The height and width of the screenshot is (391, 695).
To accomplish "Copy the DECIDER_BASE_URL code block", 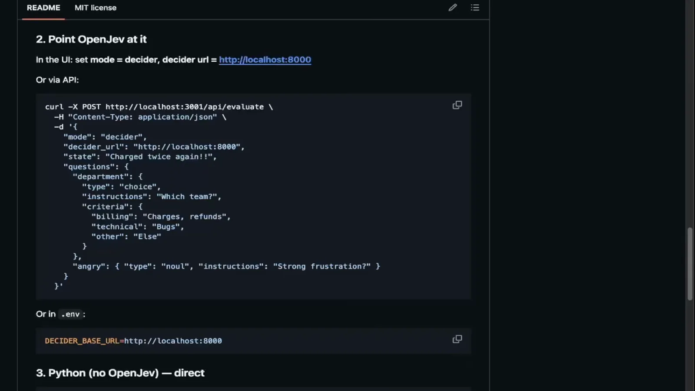I will tap(457, 339).
